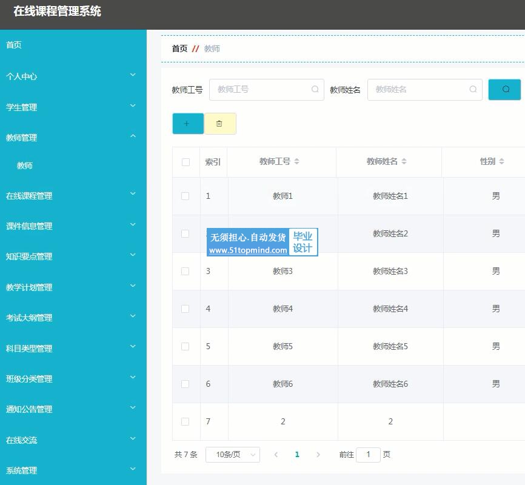Check the row for 教师6

click(185, 384)
